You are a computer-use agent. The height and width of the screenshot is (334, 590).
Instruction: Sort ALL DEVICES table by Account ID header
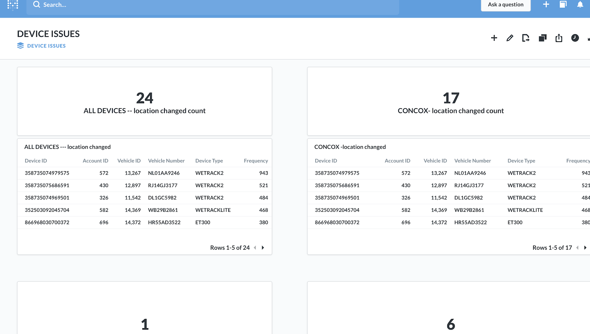click(x=96, y=161)
